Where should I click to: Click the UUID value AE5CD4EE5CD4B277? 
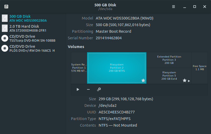click(x=117, y=112)
